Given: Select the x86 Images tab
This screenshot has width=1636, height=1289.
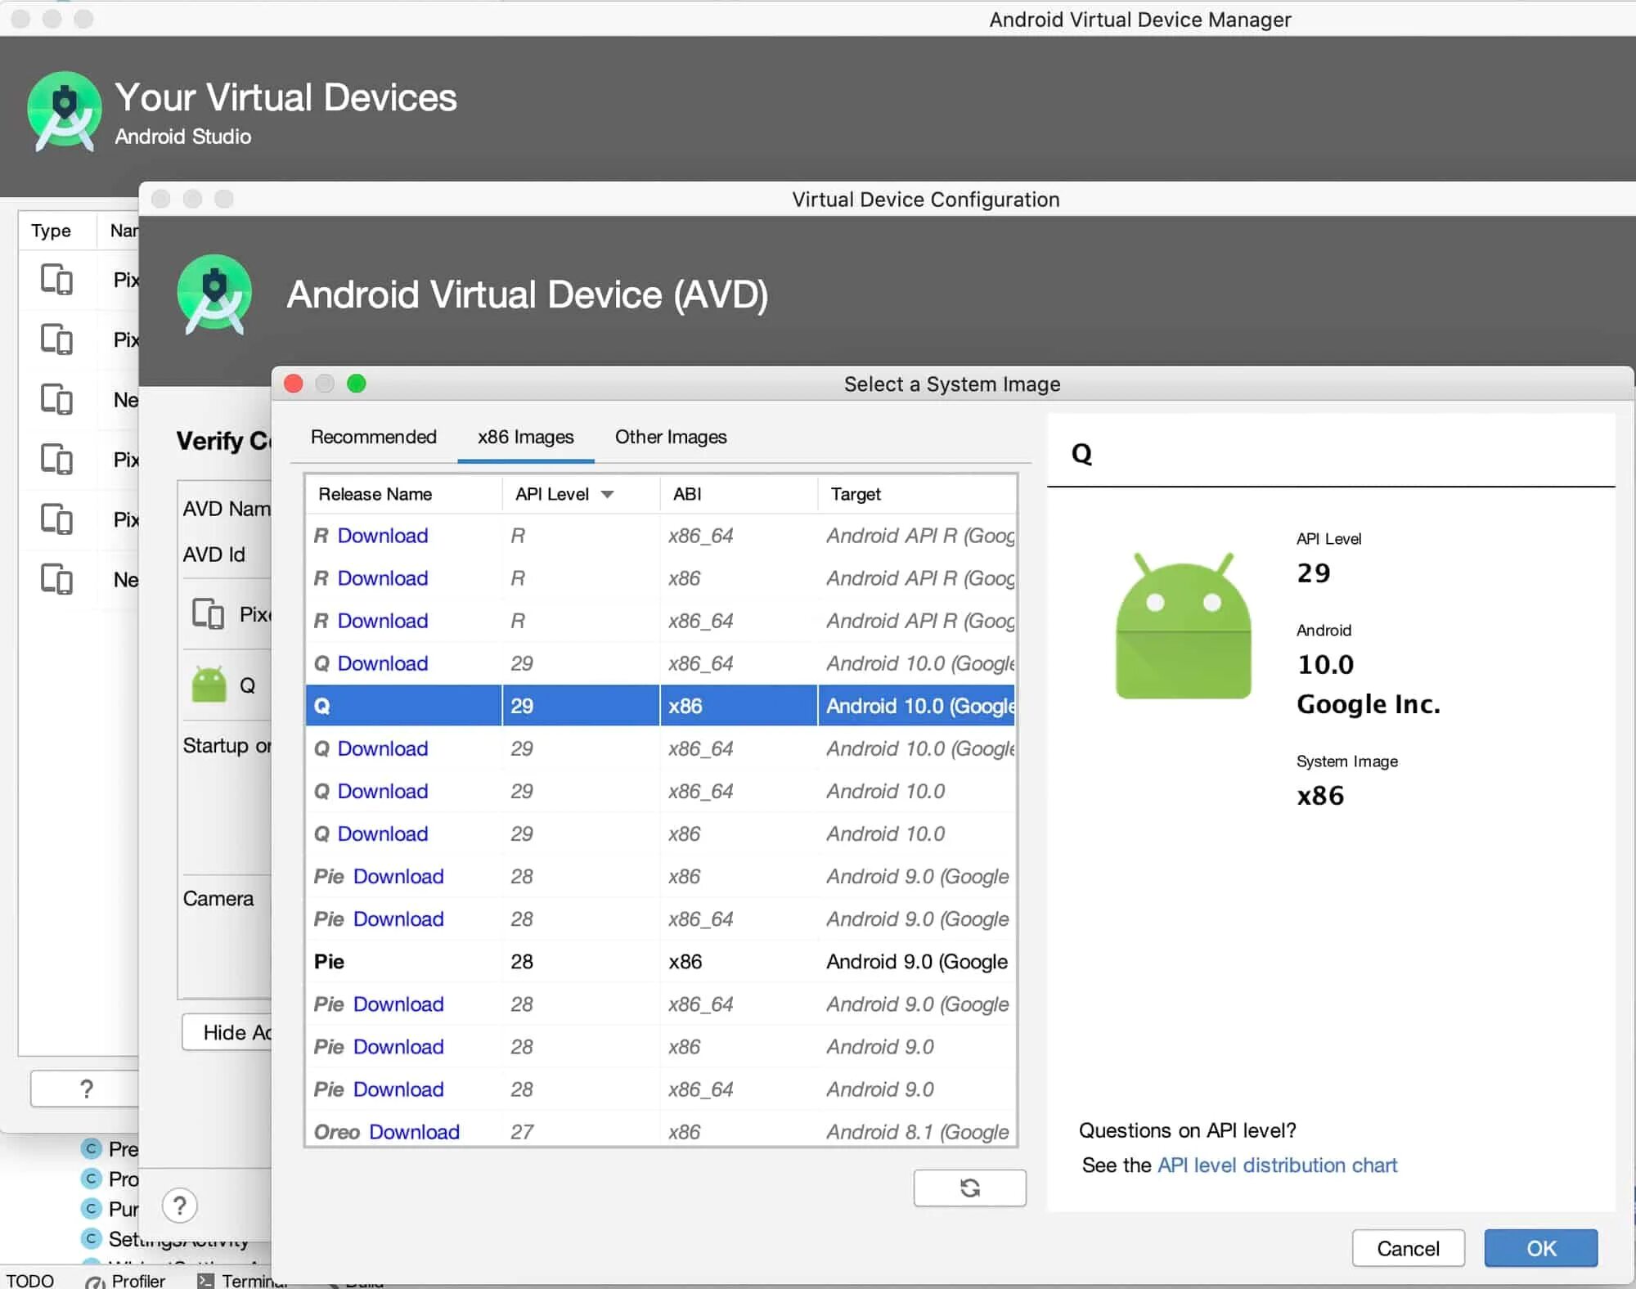Looking at the screenshot, I should [525, 437].
